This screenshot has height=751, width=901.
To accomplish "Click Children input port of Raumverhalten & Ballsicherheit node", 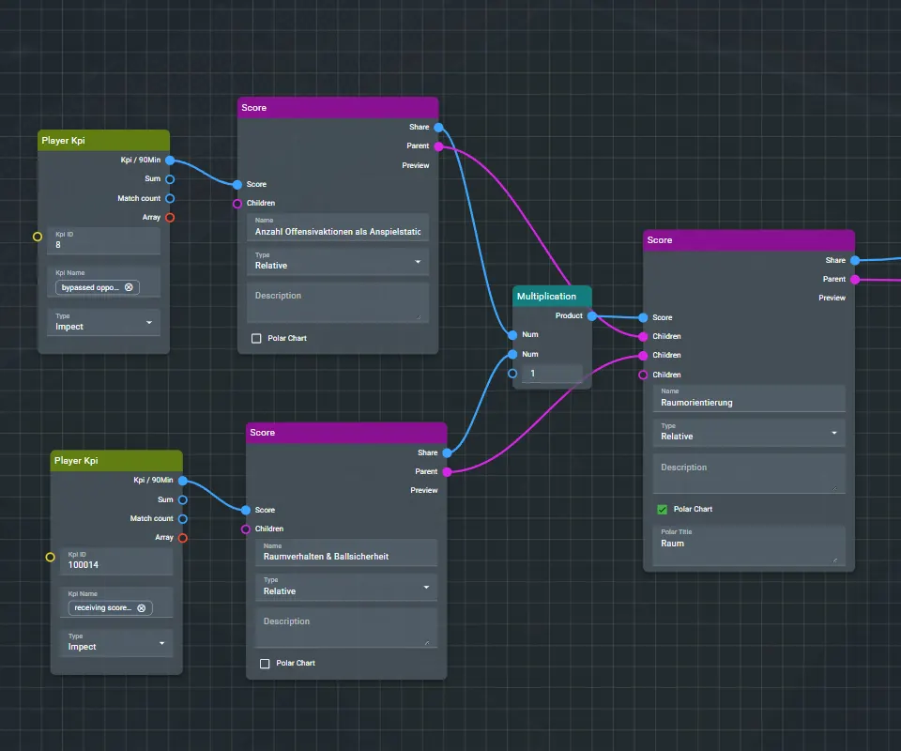I will tap(246, 529).
